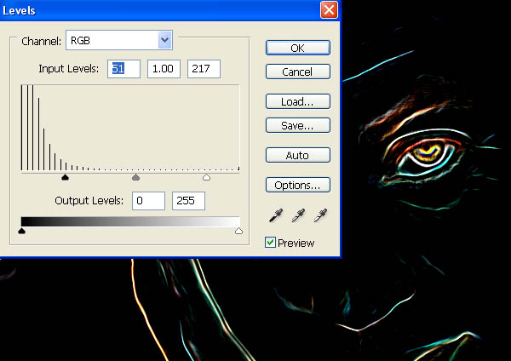This screenshot has width=511, height=361.
Task: Click the input levels shadow field showing 51
Action: [123, 69]
